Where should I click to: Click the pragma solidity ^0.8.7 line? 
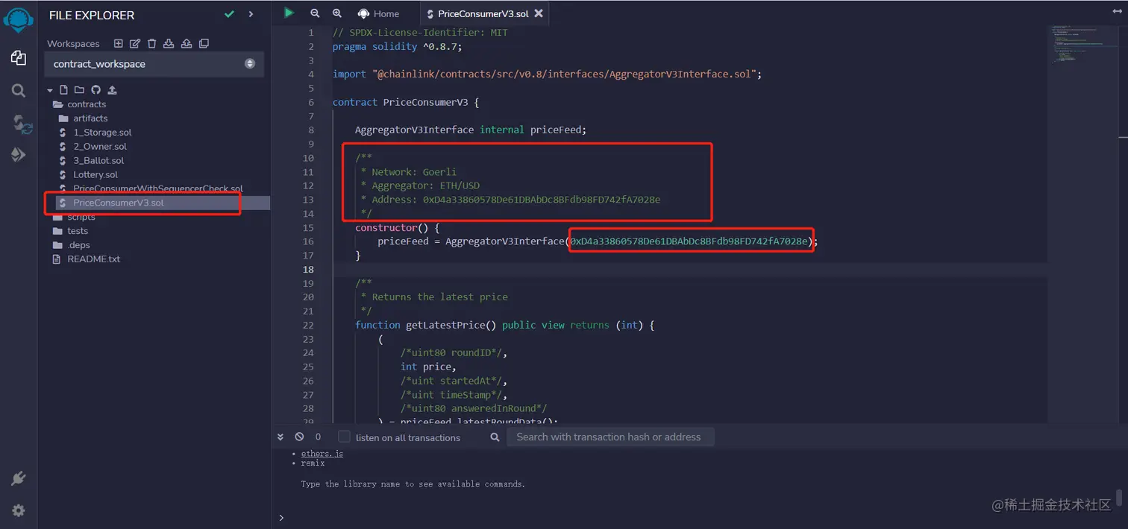(398, 46)
